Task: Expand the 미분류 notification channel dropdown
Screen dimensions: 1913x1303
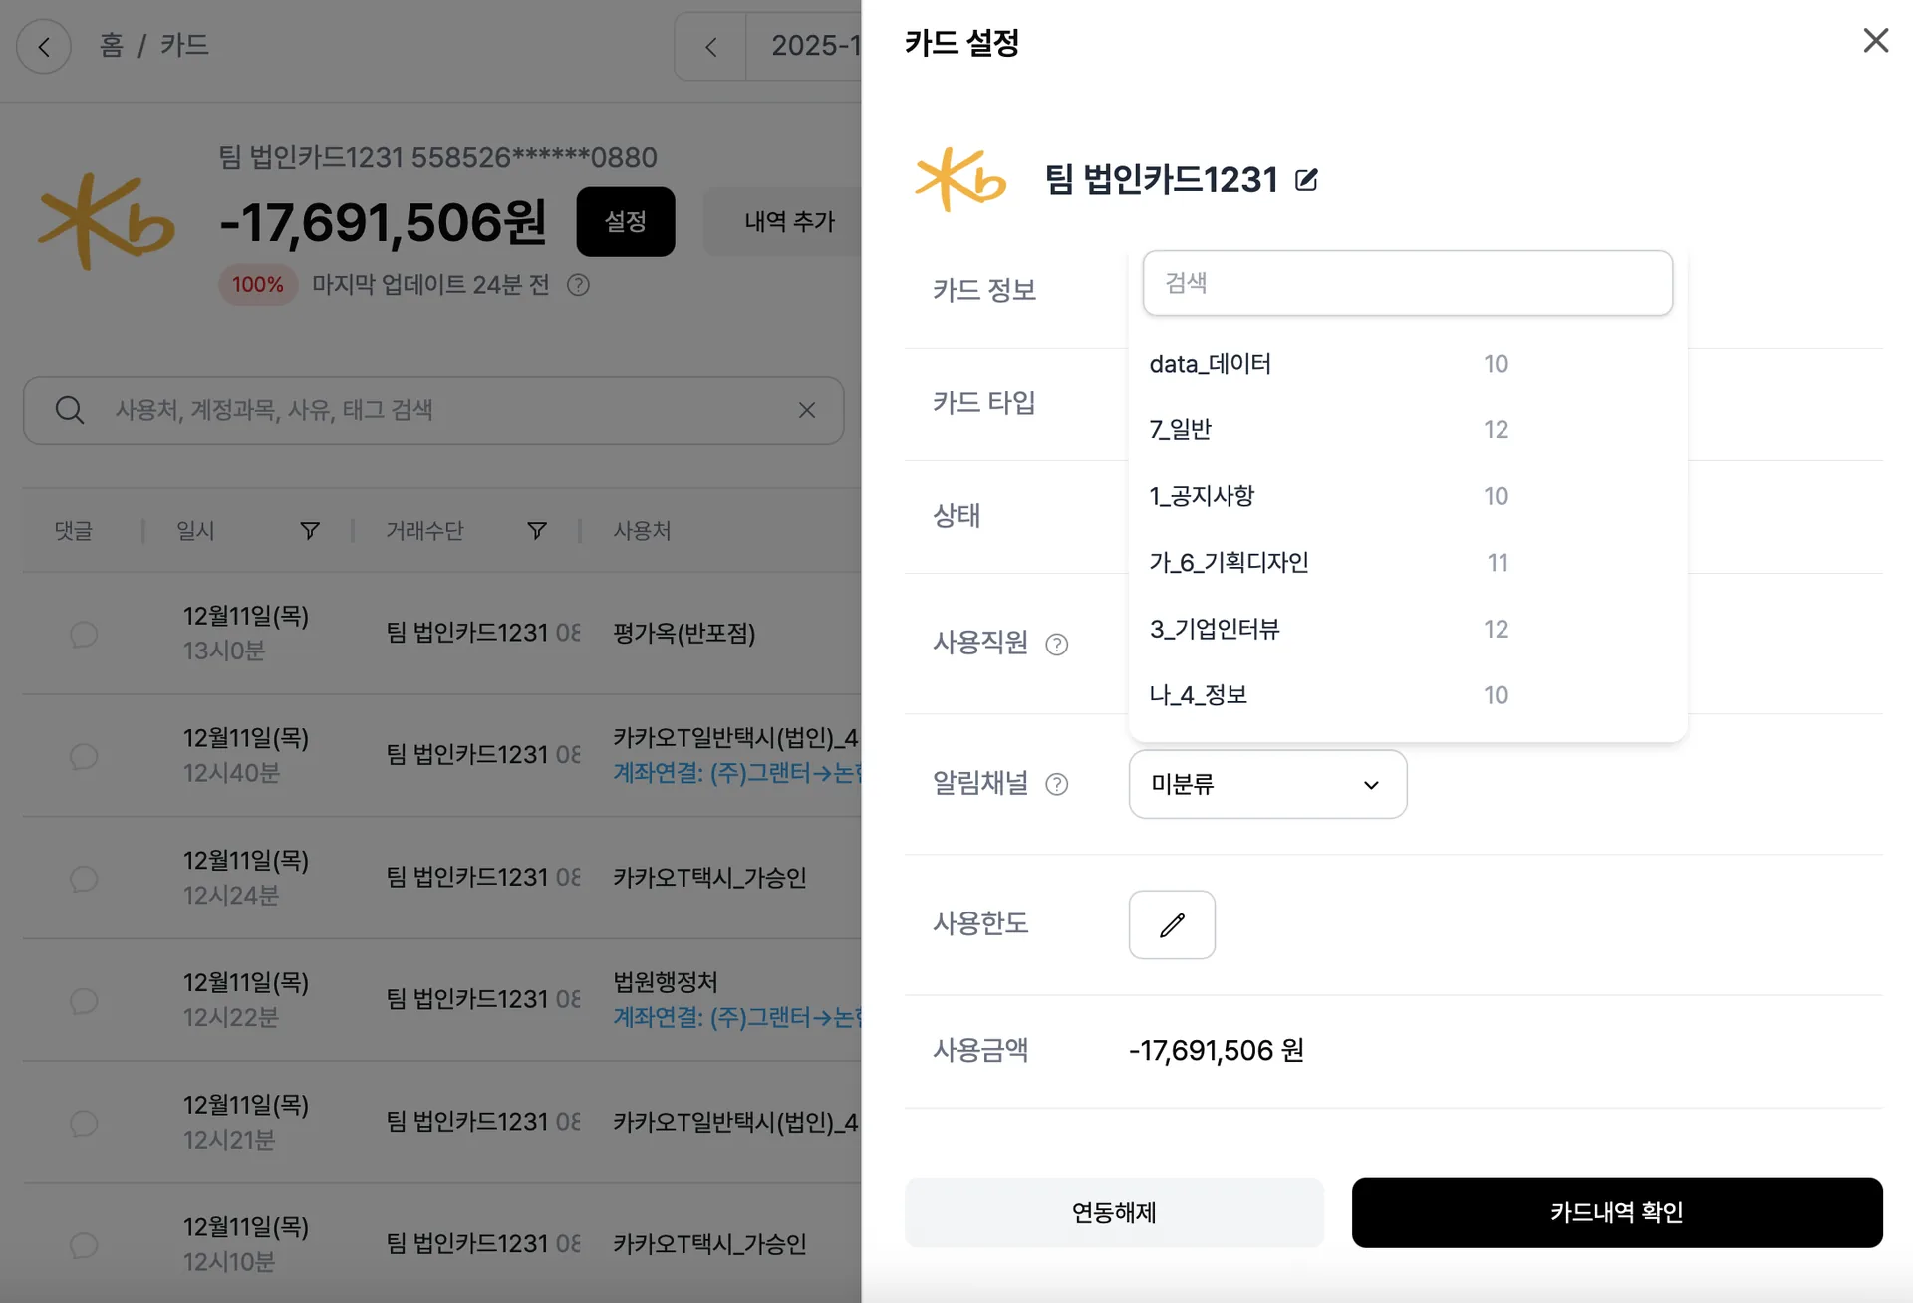Action: (x=1267, y=784)
